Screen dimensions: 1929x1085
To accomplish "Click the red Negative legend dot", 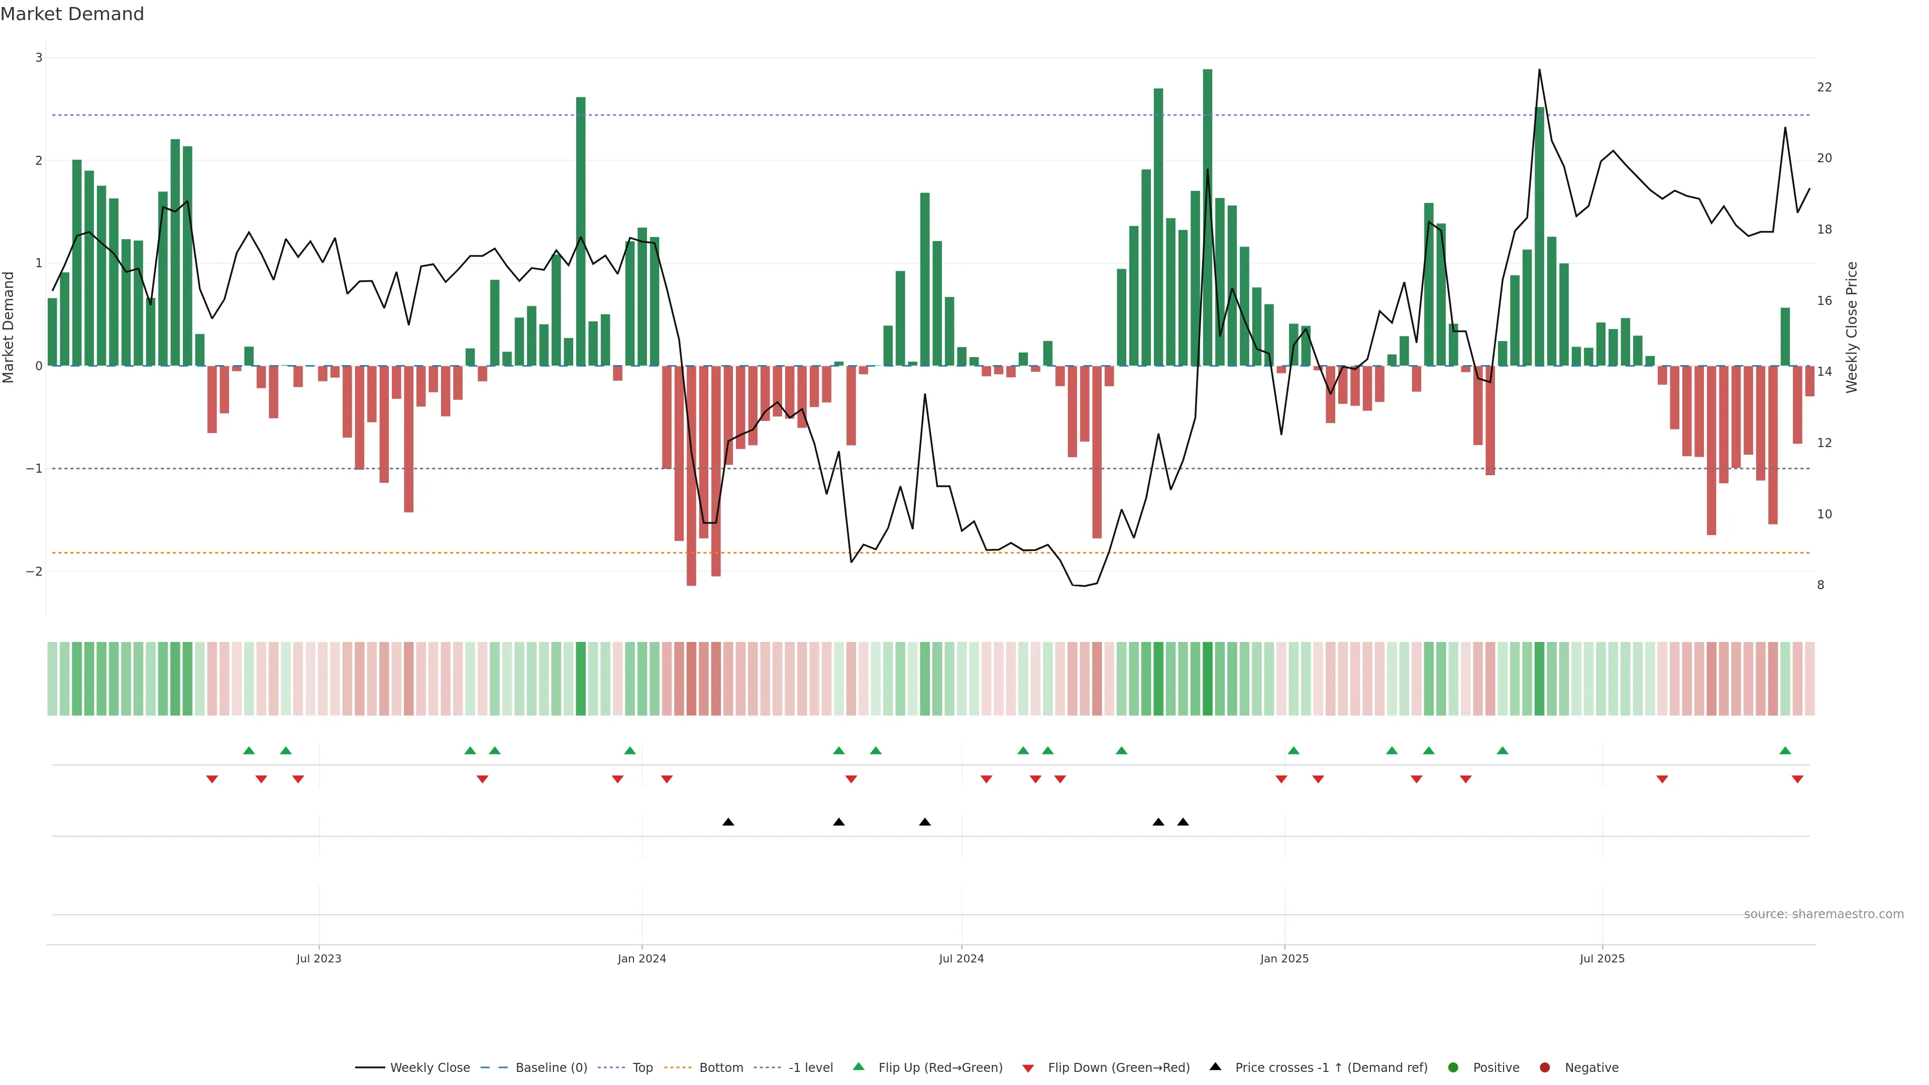I will [1545, 1068].
